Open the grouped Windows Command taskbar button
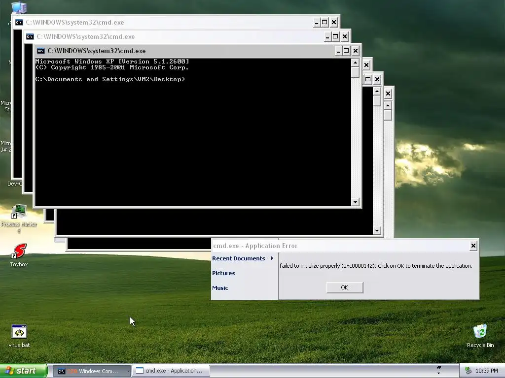Viewport: 505px width, 378px height. pos(91,371)
